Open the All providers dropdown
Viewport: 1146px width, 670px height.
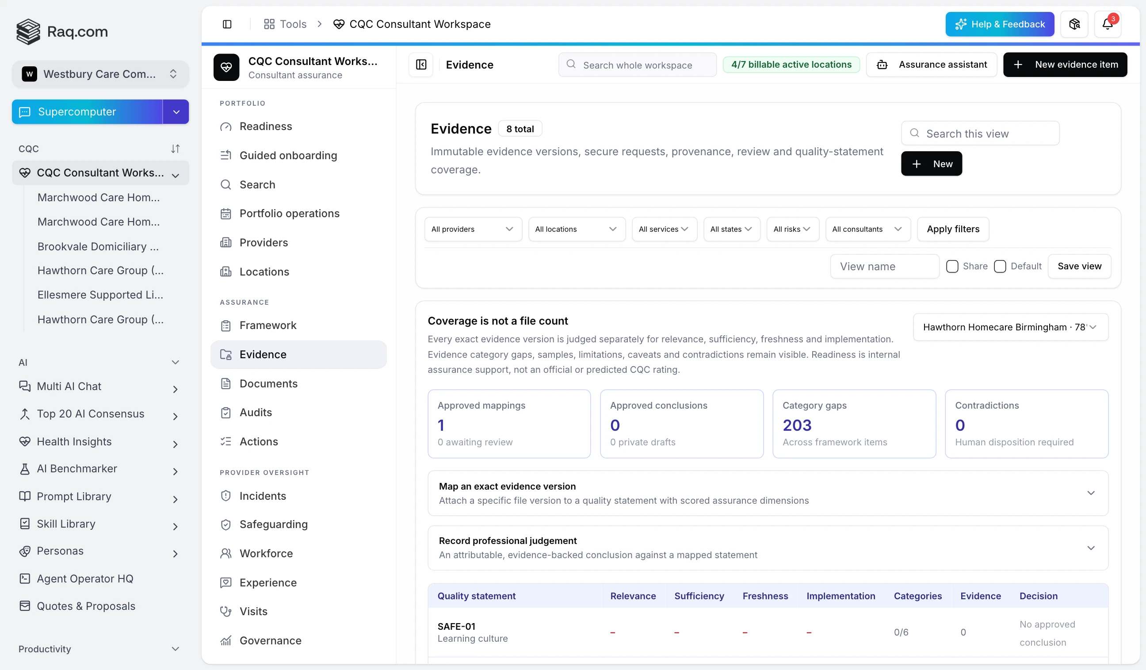point(473,229)
